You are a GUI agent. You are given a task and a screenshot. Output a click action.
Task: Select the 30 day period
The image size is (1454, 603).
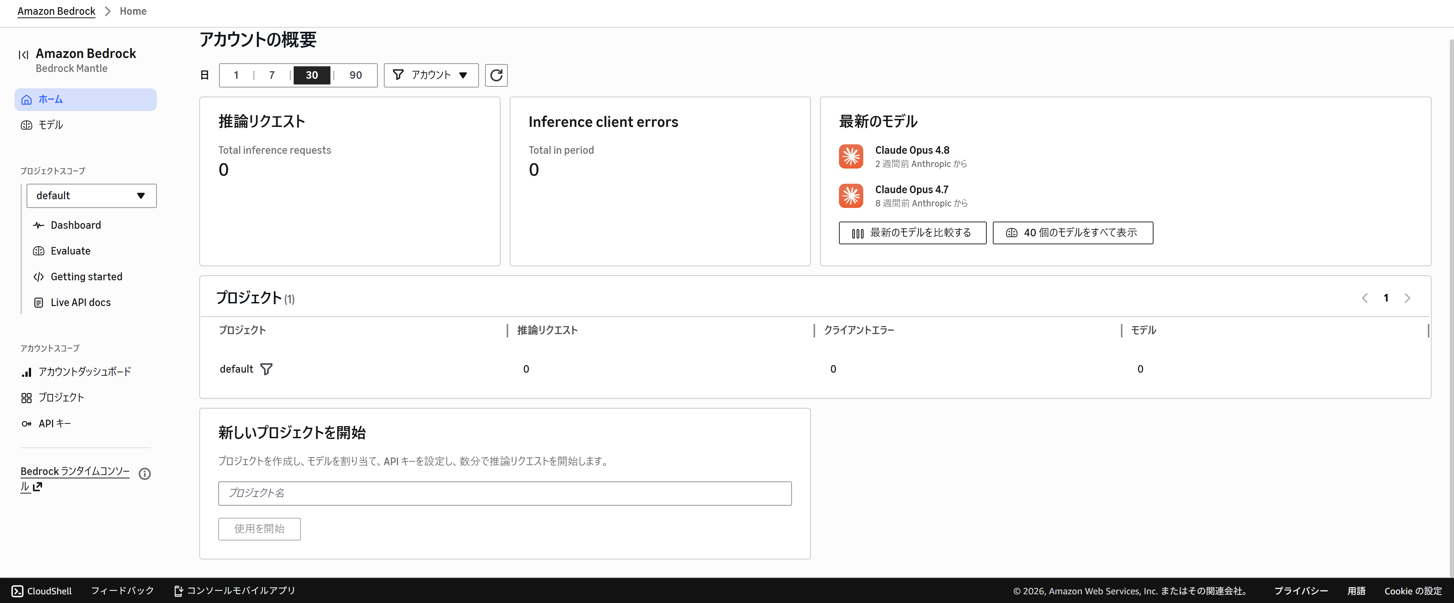(x=311, y=75)
